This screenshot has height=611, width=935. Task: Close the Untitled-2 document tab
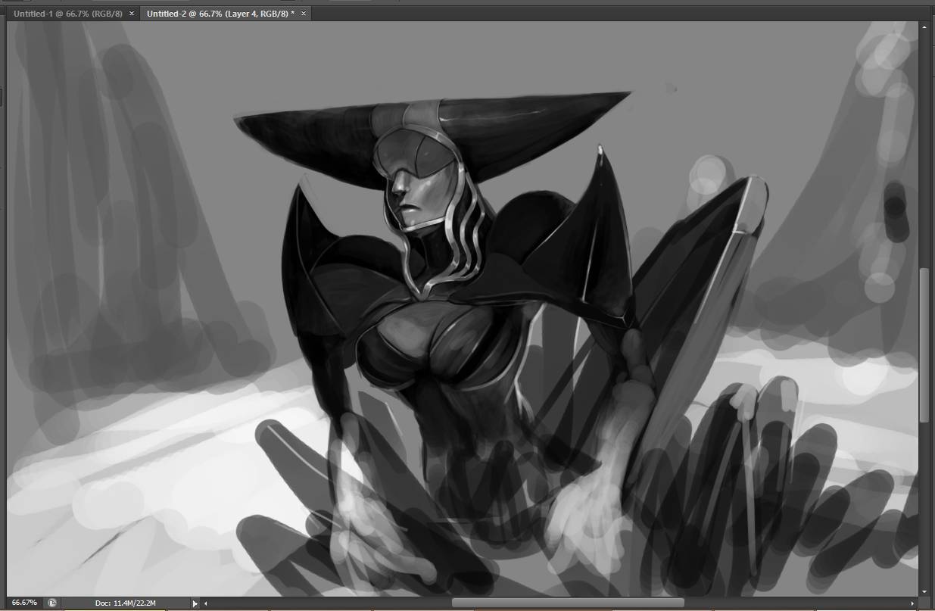pyautogui.click(x=304, y=14)
